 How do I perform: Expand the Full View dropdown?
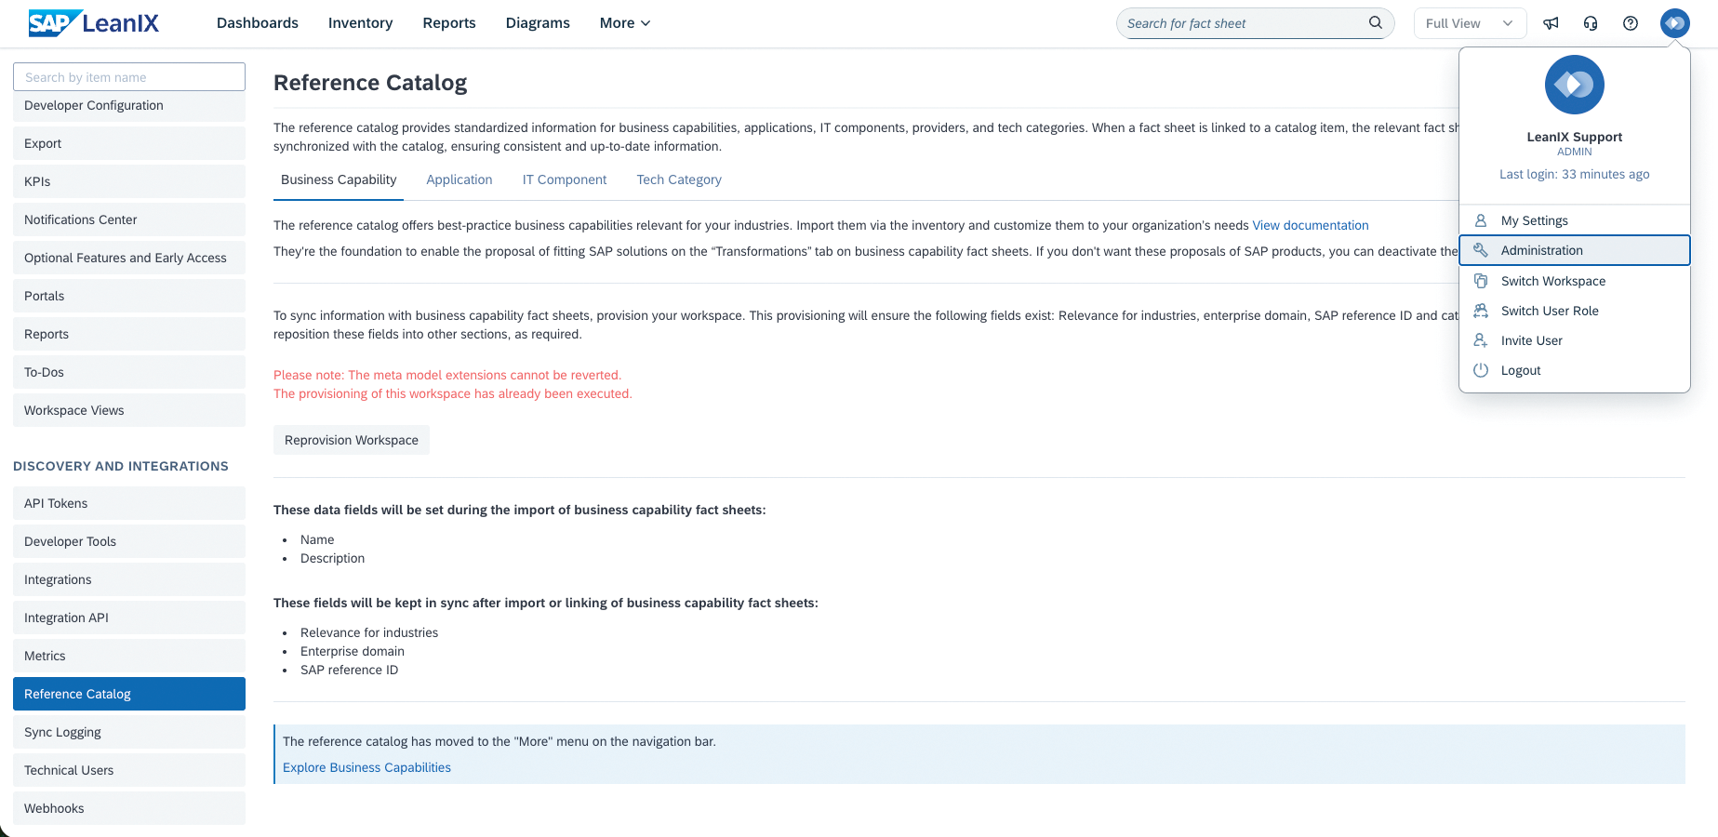pos(1470,23)
